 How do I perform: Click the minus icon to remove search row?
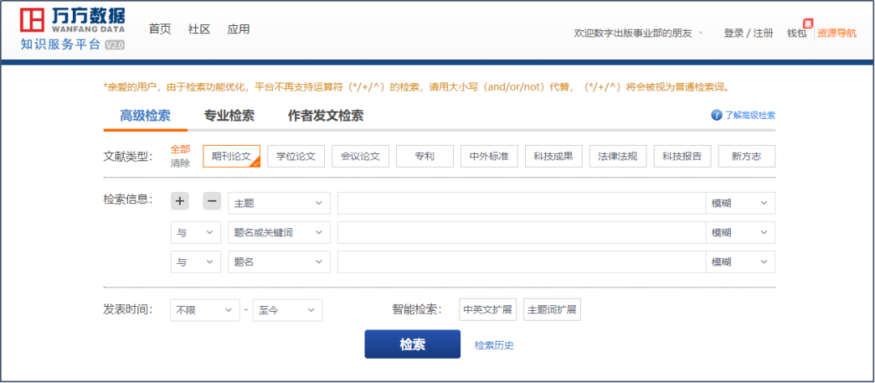(x=212, y=202)
